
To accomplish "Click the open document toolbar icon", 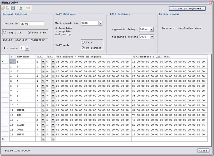I will click(8, 8).
